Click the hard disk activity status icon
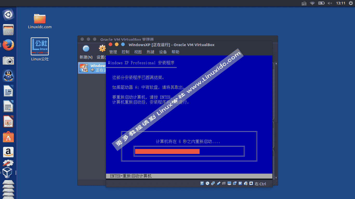355x199 pixels. [202, 183]
